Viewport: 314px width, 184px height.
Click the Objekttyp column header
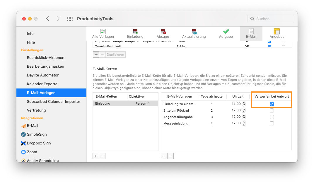pos(136,96)
